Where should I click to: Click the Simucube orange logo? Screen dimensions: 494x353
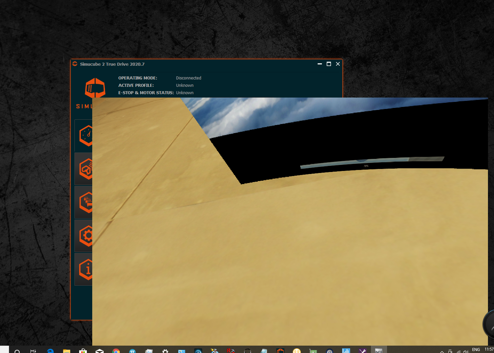click(95, 88)
